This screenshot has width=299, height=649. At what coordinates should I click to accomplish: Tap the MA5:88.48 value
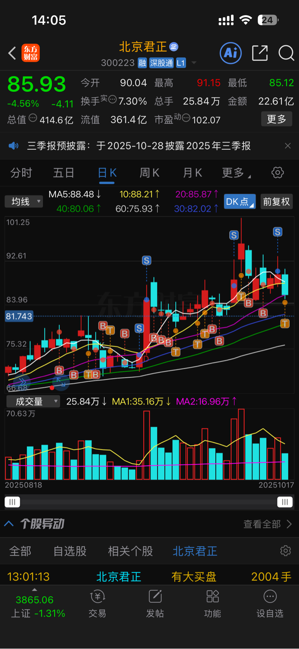point(75,194)
